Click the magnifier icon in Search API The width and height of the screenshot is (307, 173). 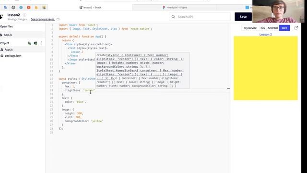173,17
